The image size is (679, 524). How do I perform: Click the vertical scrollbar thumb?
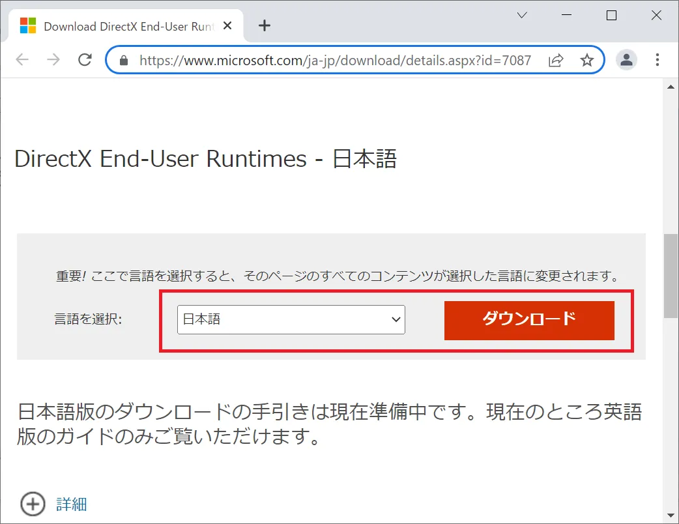(x=671, y=276)
